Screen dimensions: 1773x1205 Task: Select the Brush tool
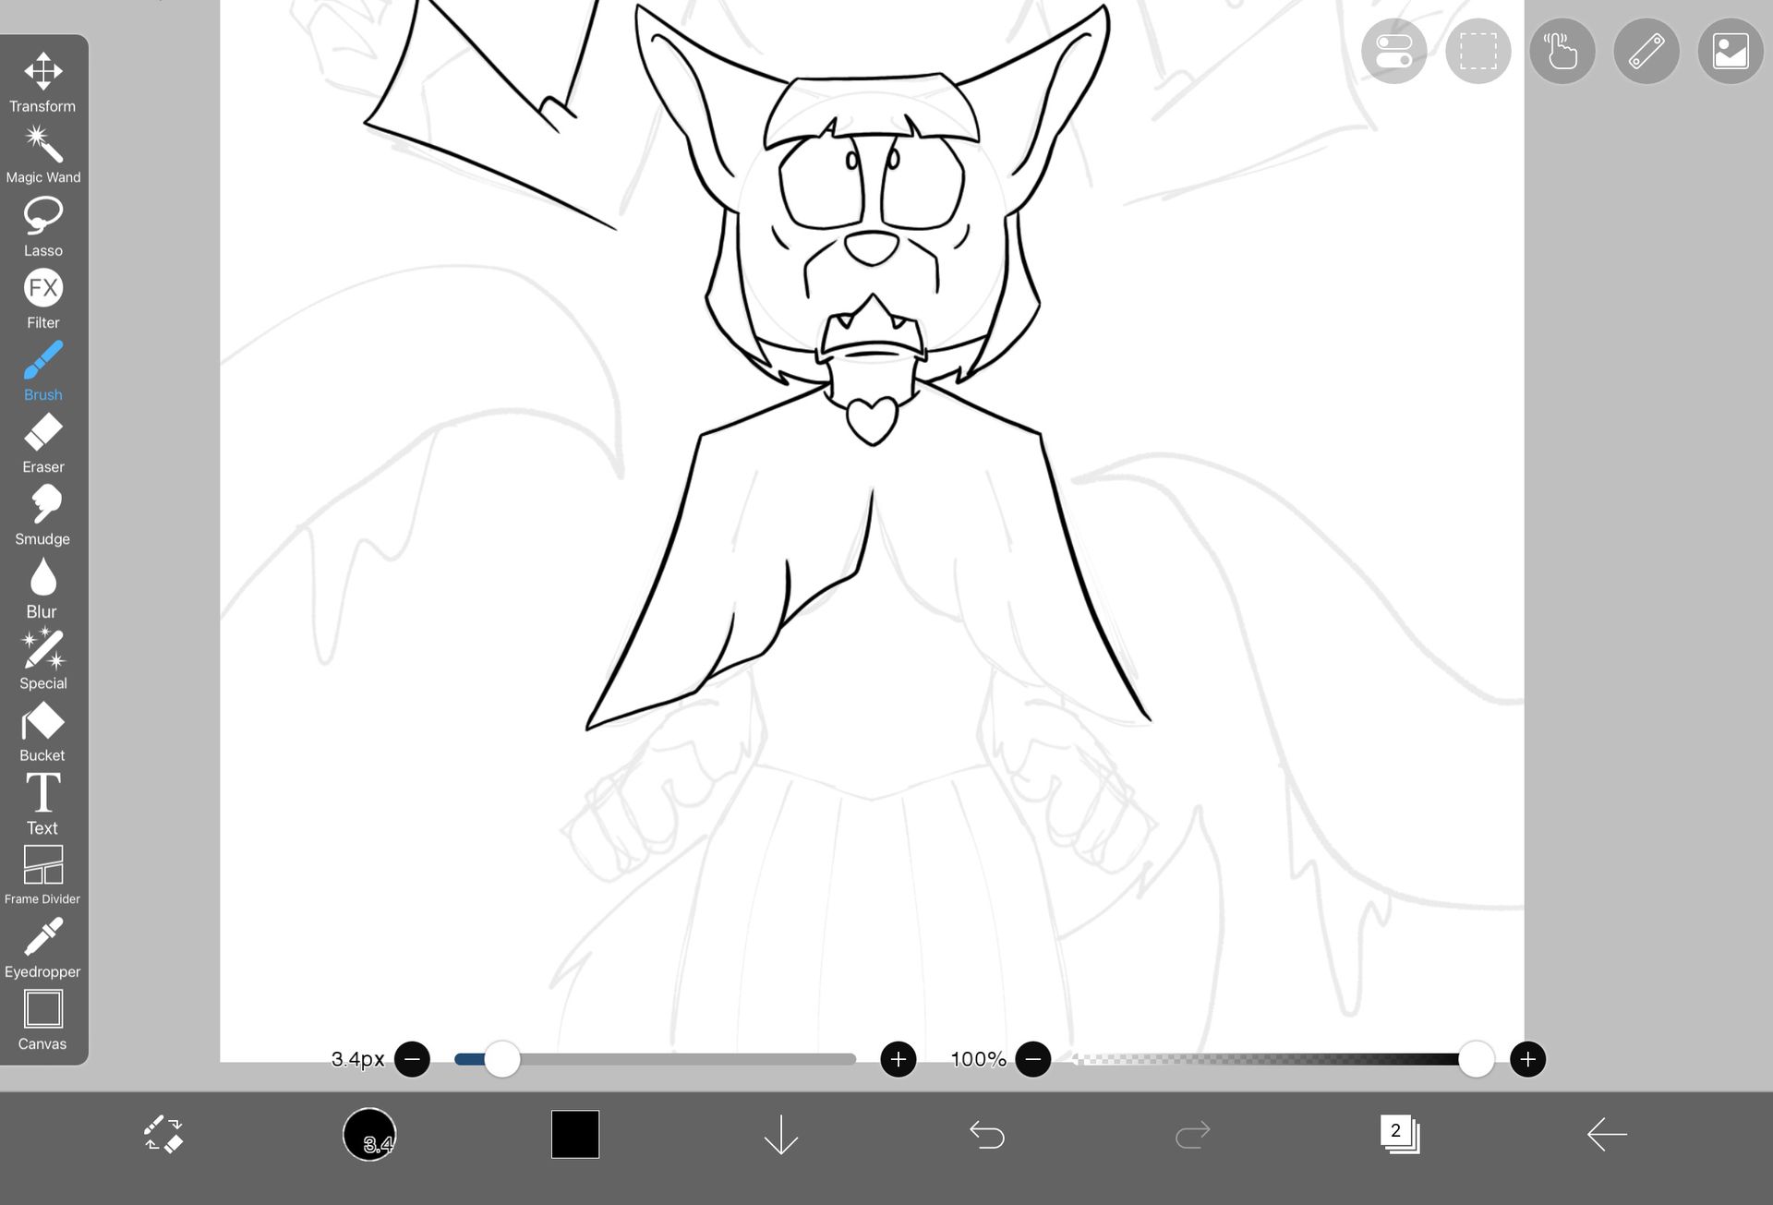coord(42,371)
